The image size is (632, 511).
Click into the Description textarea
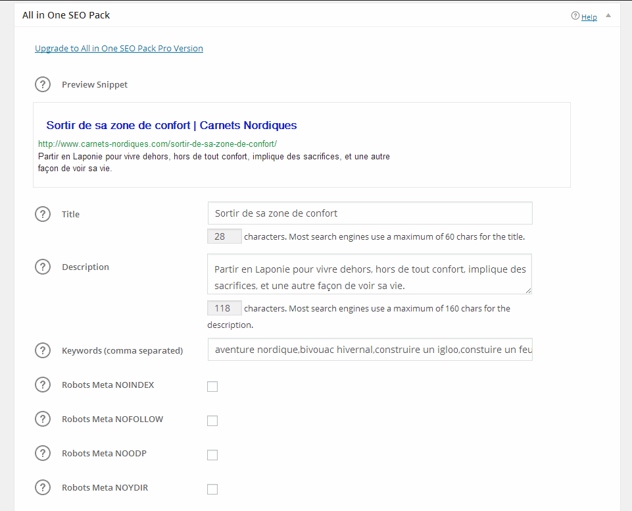pos(370,274)
